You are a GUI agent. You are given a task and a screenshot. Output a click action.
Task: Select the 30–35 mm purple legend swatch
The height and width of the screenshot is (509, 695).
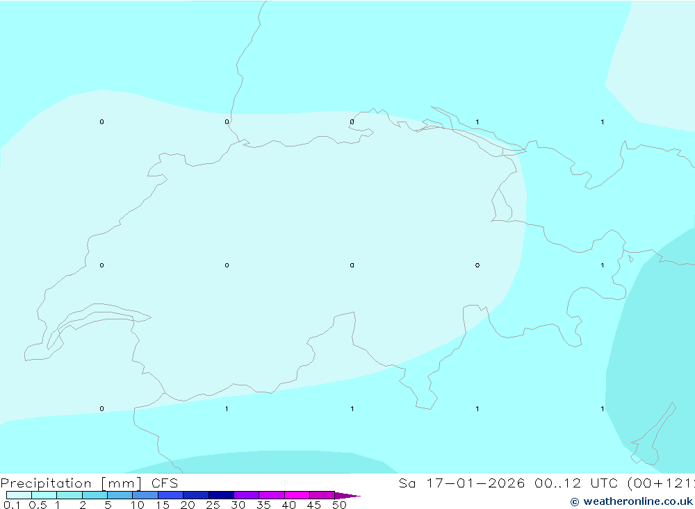247,495
